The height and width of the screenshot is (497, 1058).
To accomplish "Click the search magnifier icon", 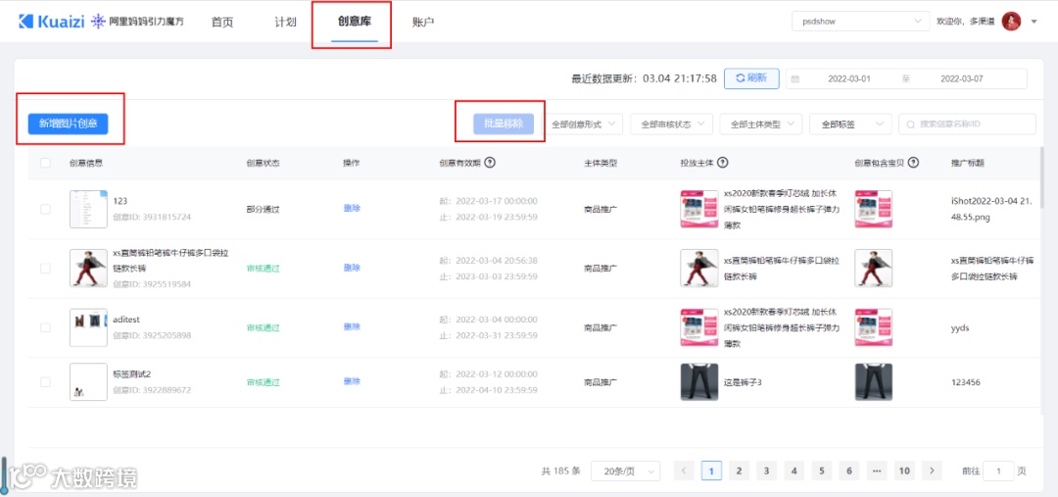I will tap(911, 124).
